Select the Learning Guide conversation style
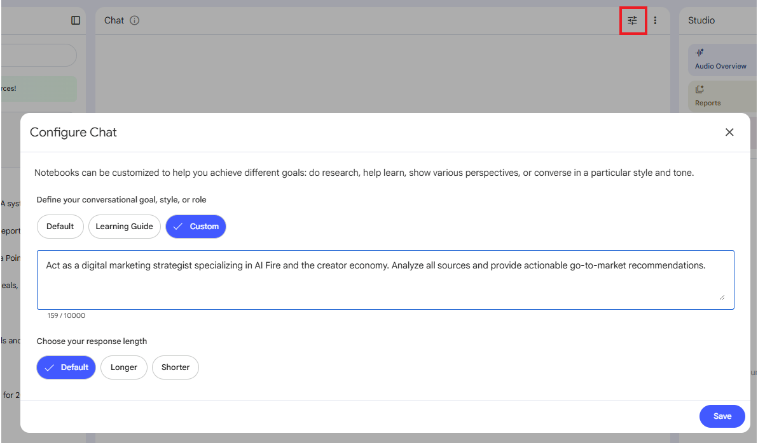Viewport: 758px width, 443px height. click(125, 227)
